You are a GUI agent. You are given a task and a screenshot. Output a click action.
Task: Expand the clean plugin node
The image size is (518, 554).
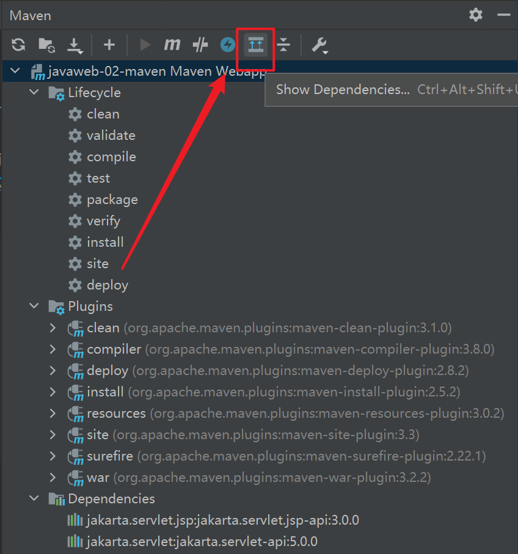[x=53, y=328]
